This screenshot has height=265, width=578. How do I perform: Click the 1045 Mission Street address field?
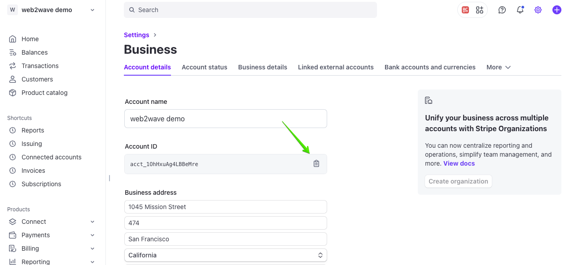[226, 207]
